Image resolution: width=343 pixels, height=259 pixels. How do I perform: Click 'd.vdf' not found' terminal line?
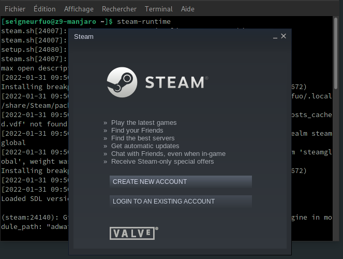coord(34,124)
